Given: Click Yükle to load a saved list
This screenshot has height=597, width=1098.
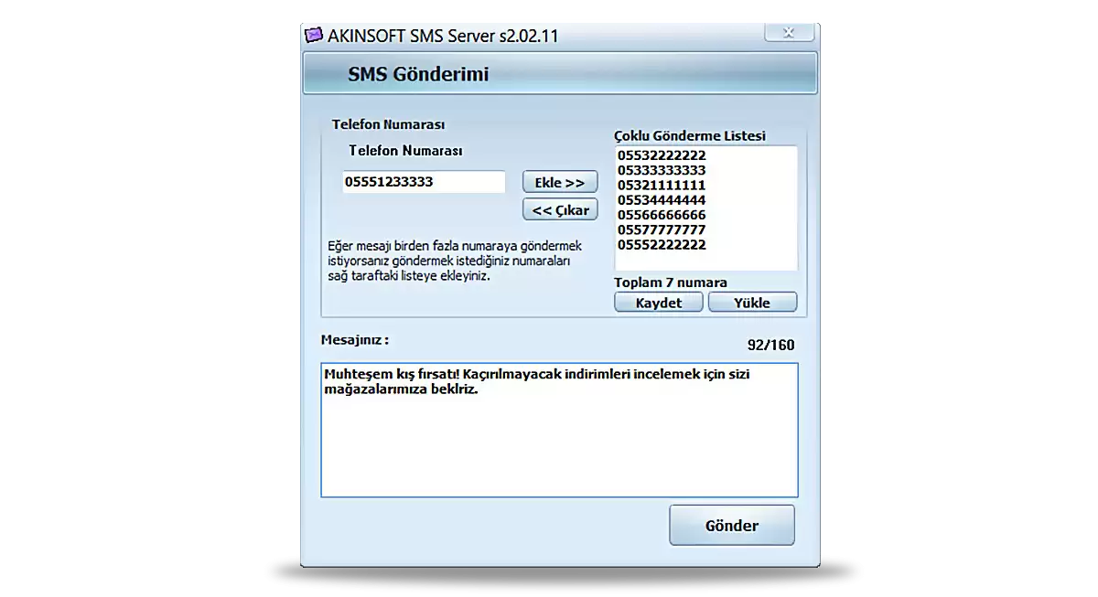Looking at the screenshot, I should [x=752, y=302].
